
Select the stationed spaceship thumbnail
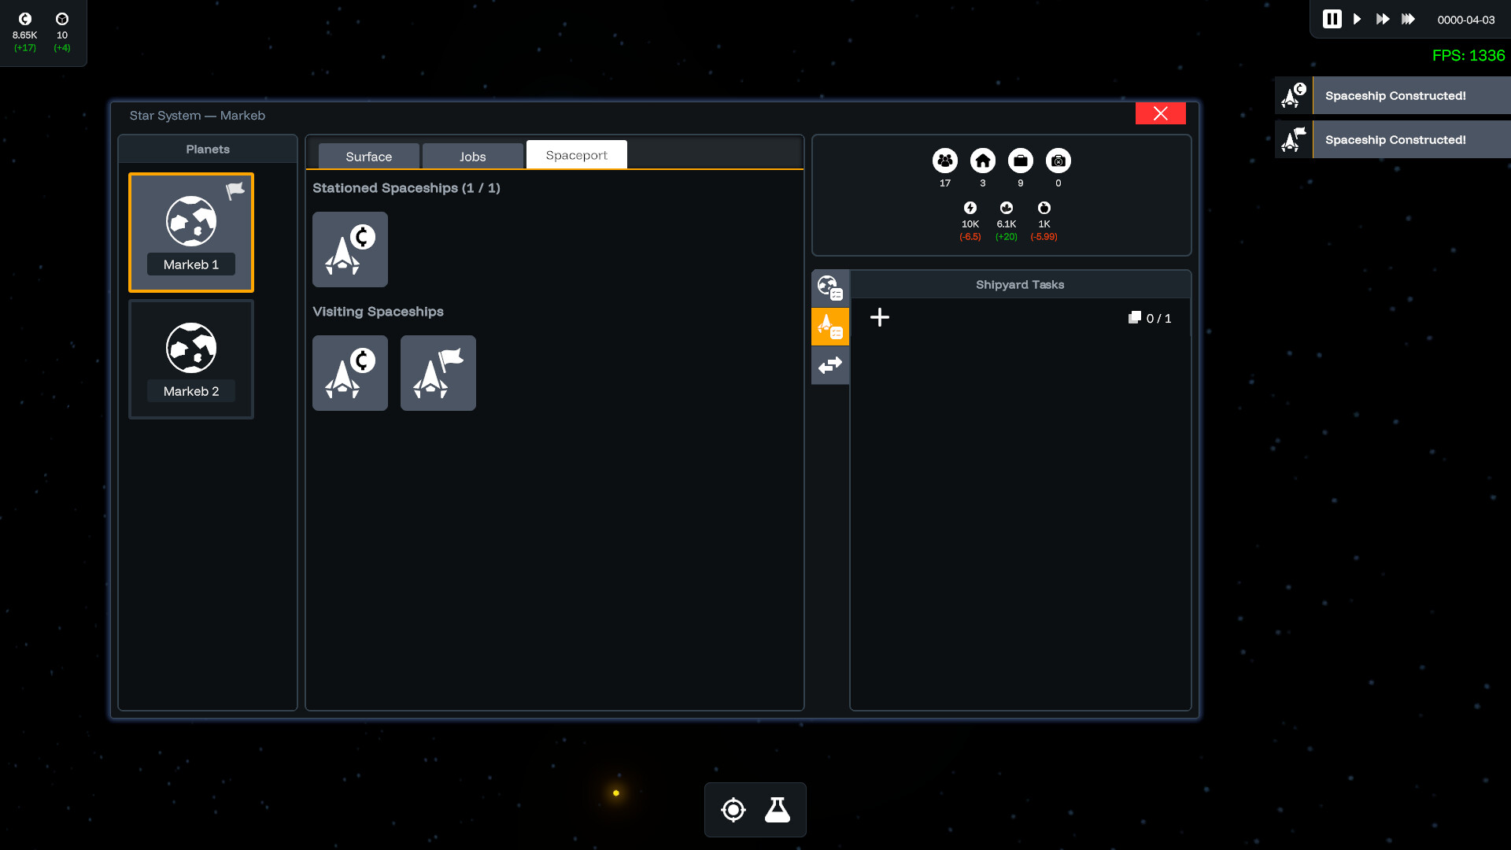349,249
